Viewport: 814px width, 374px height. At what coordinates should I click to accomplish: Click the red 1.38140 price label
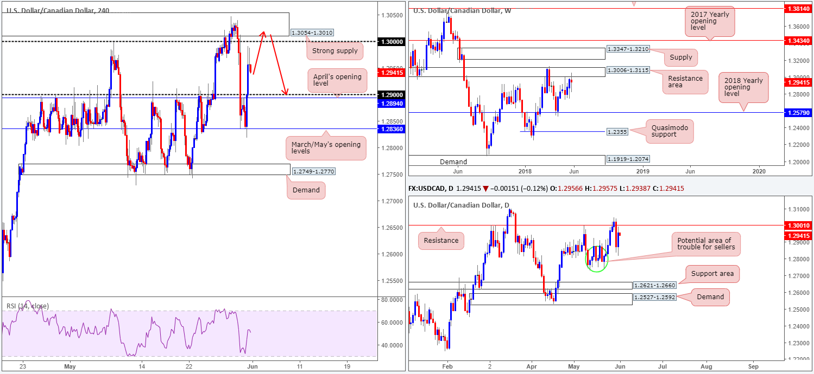[x=799, y=9]
